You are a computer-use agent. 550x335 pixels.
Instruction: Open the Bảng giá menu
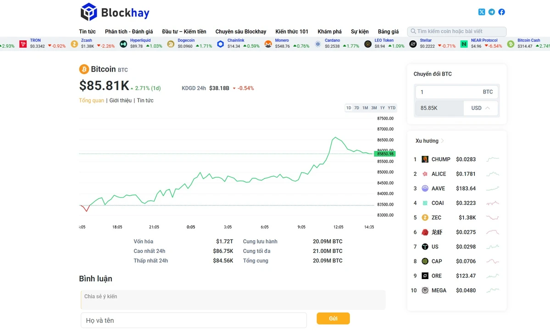388,32
